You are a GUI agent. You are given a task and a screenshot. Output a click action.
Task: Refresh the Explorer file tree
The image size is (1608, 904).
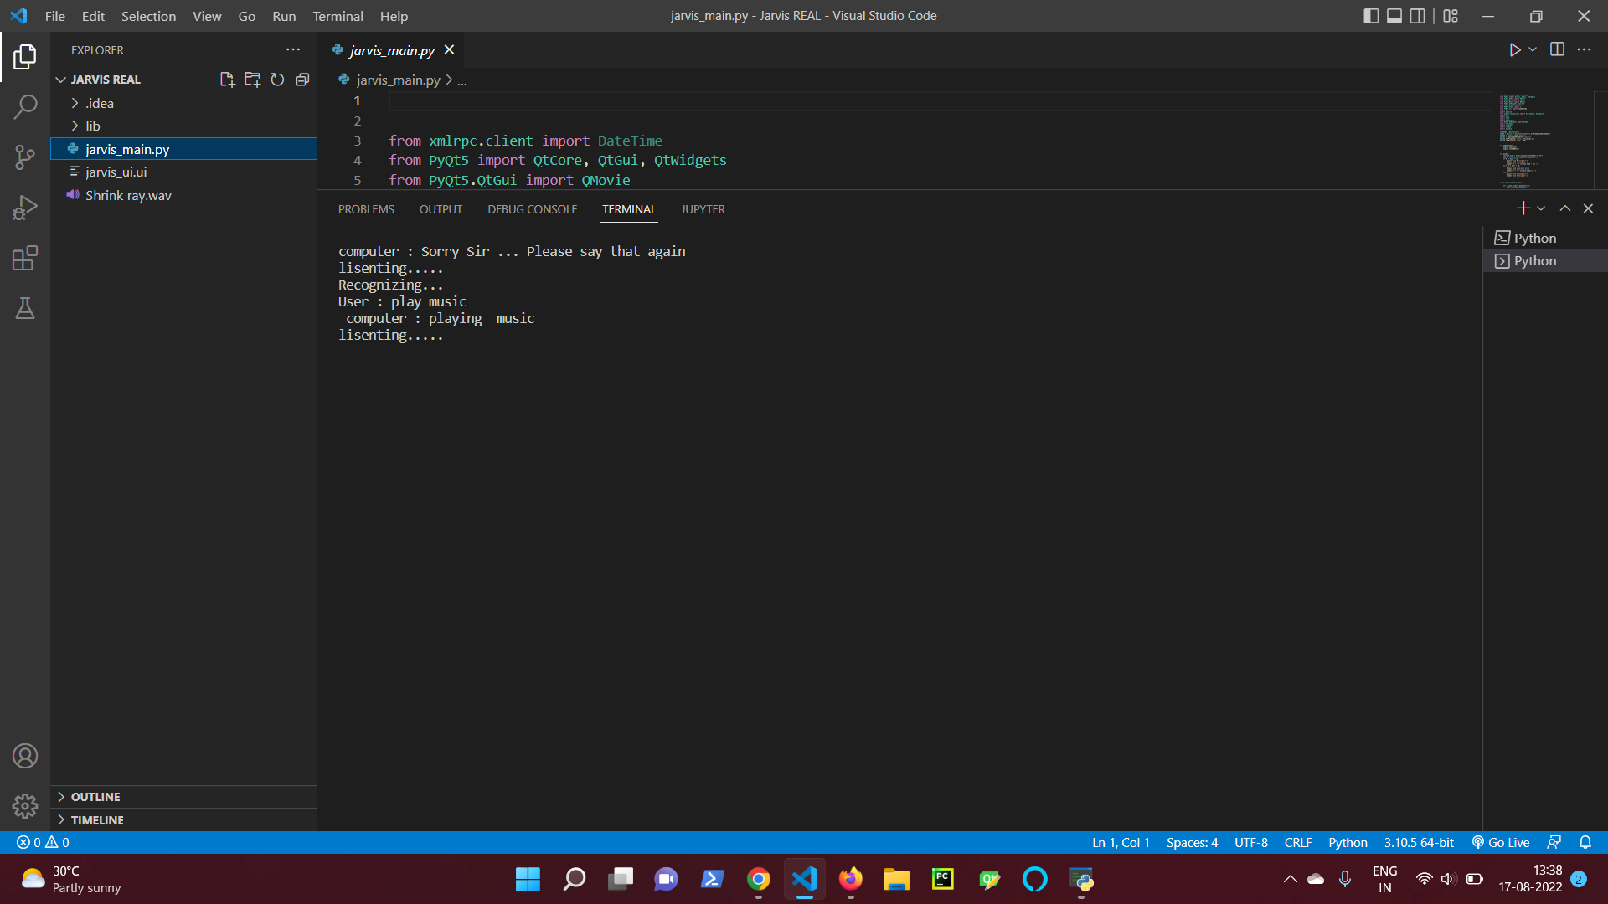pos(277,80)
